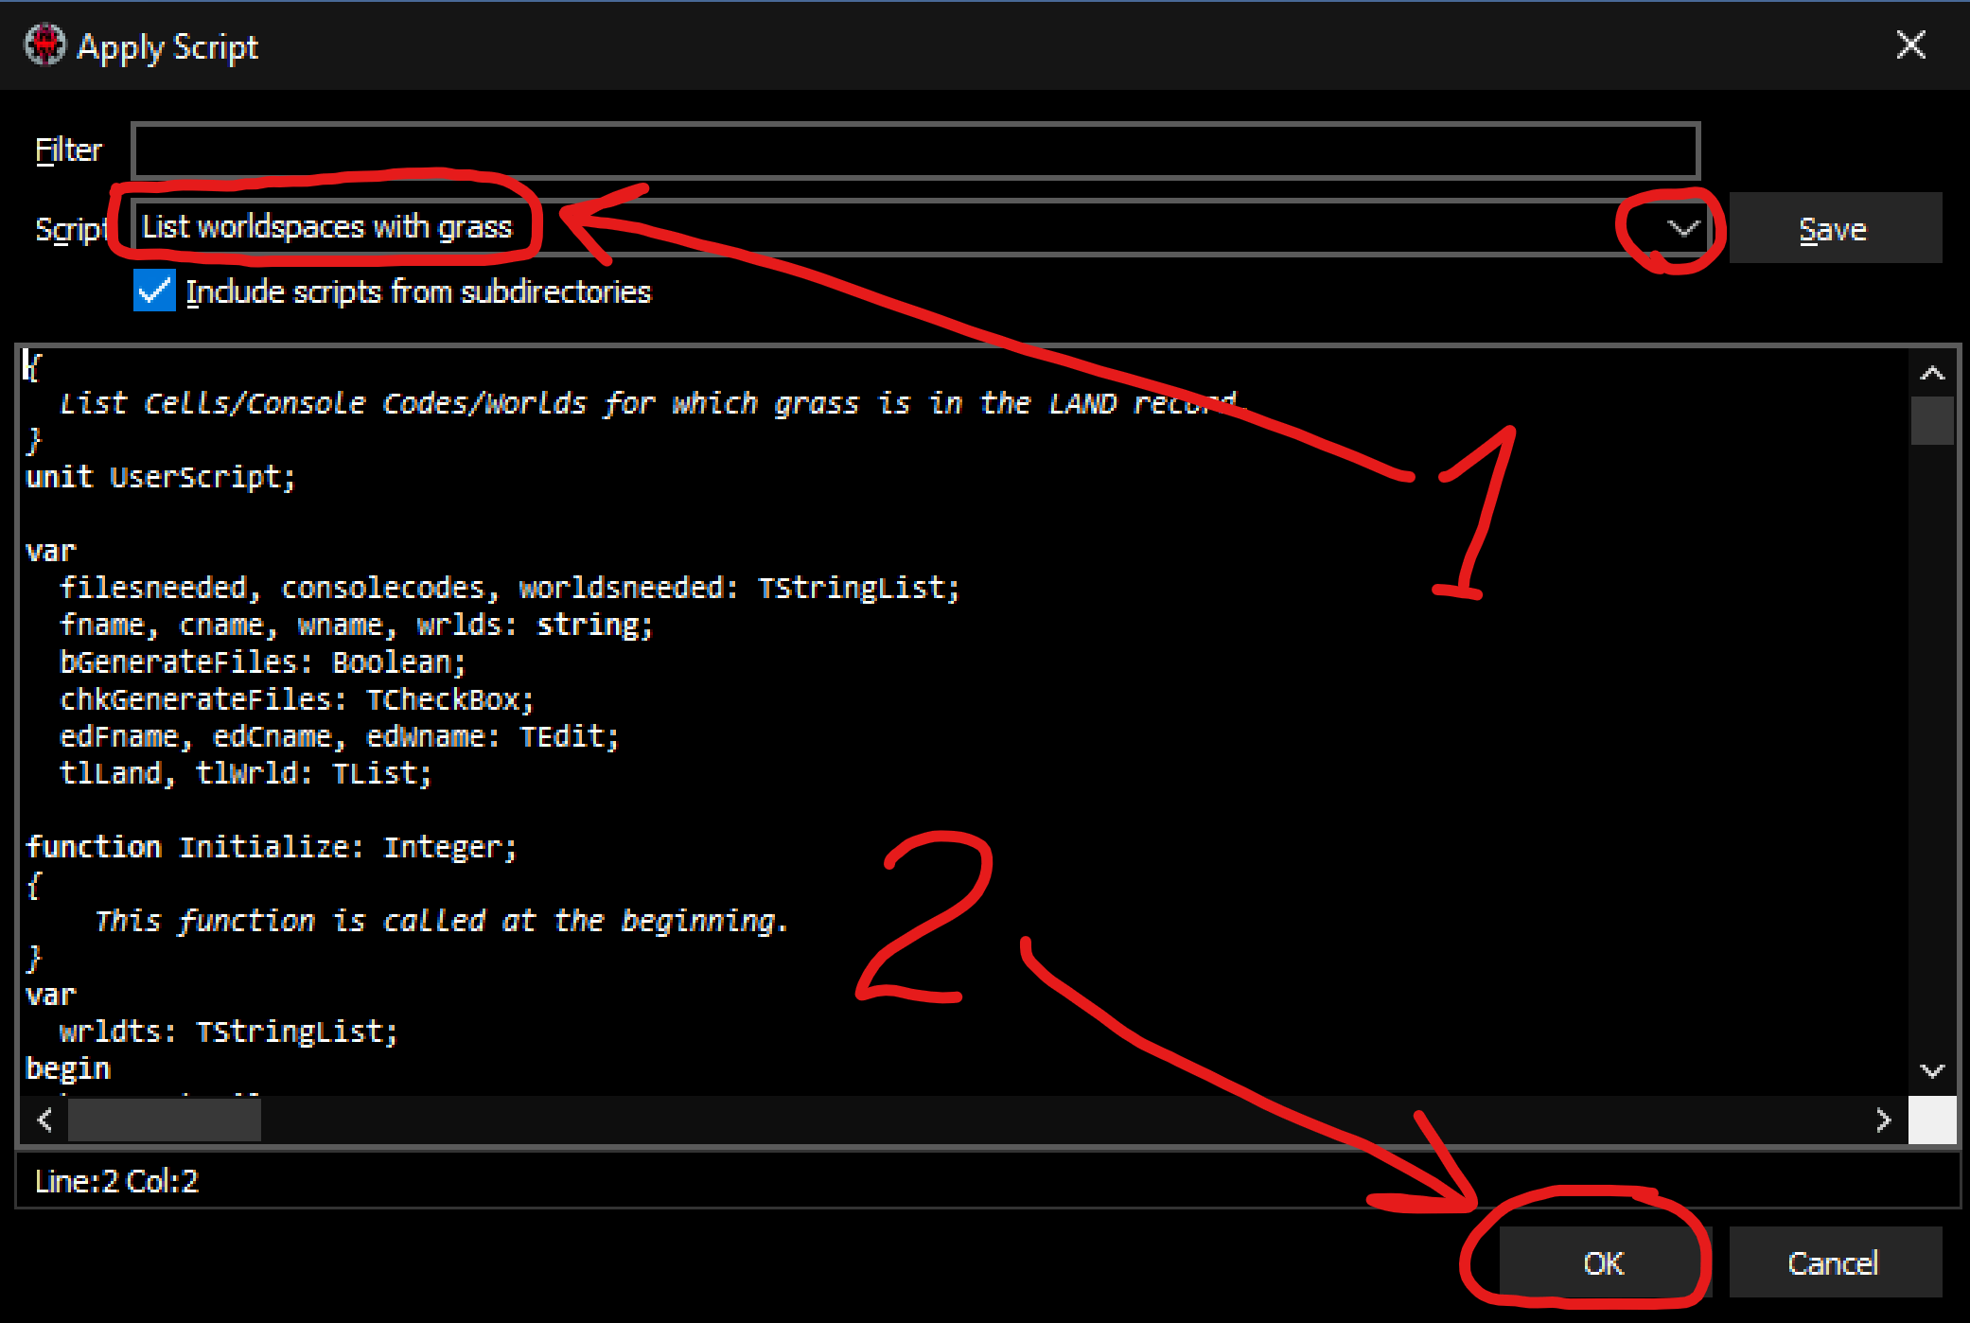Click the horizontal scrollbar thumb
Screen dimensions: 1970x1323
click(x=165, y=1120)
